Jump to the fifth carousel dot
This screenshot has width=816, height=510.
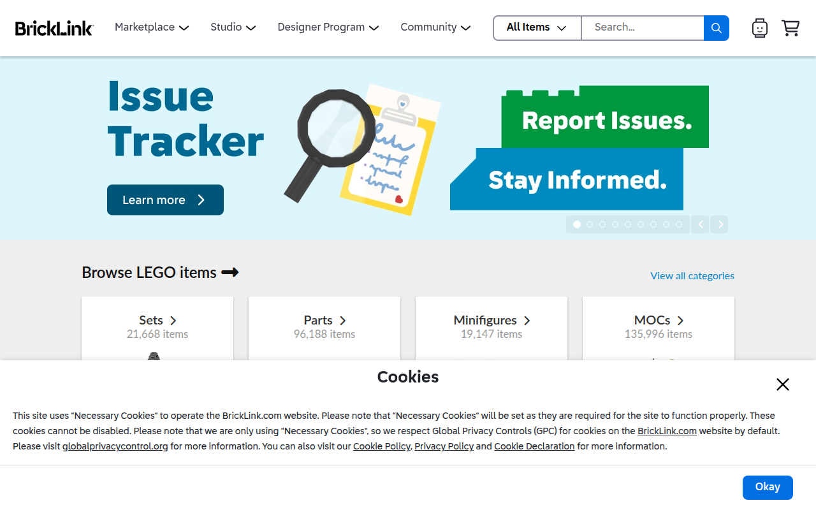[x=628, y=224]
